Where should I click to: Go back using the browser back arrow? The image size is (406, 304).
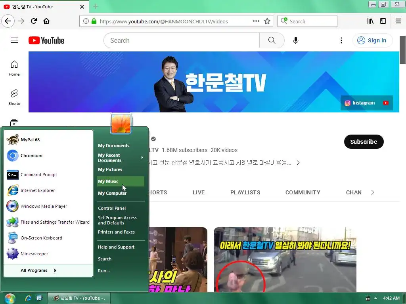coord(8,21)
